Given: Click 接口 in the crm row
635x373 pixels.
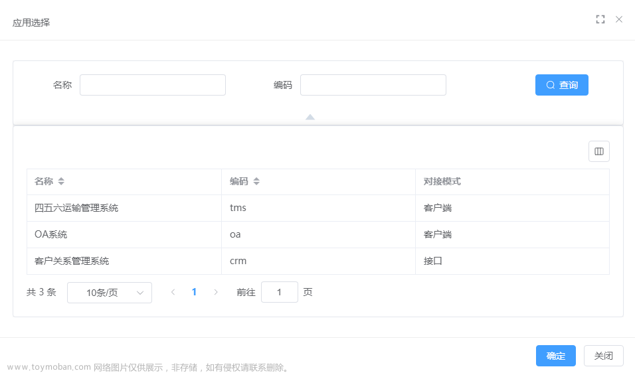Looking at the screenshot, I should (432, 261).
